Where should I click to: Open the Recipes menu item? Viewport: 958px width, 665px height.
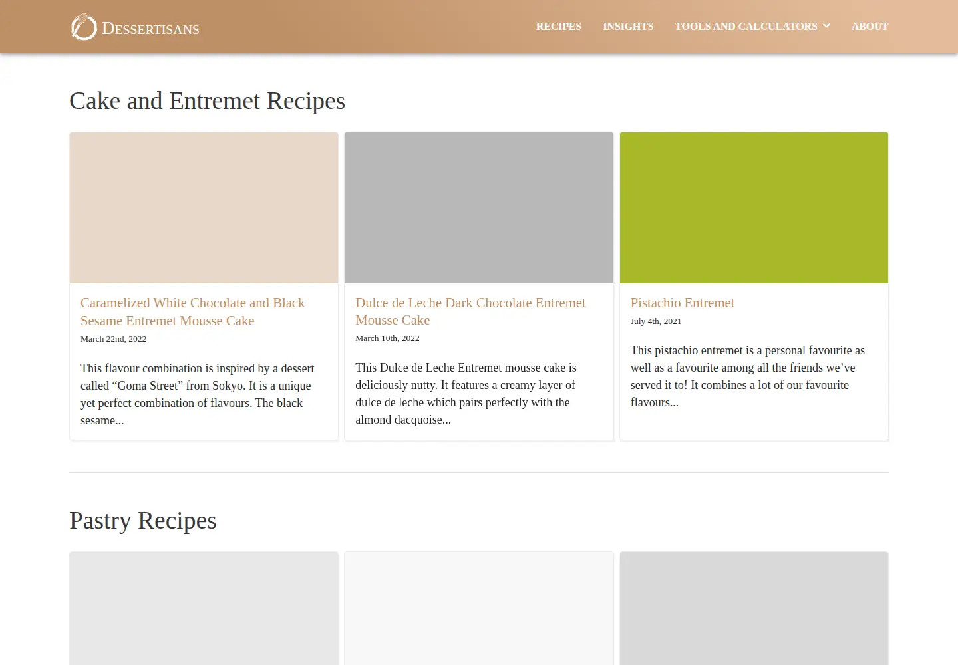click(559, 27)
